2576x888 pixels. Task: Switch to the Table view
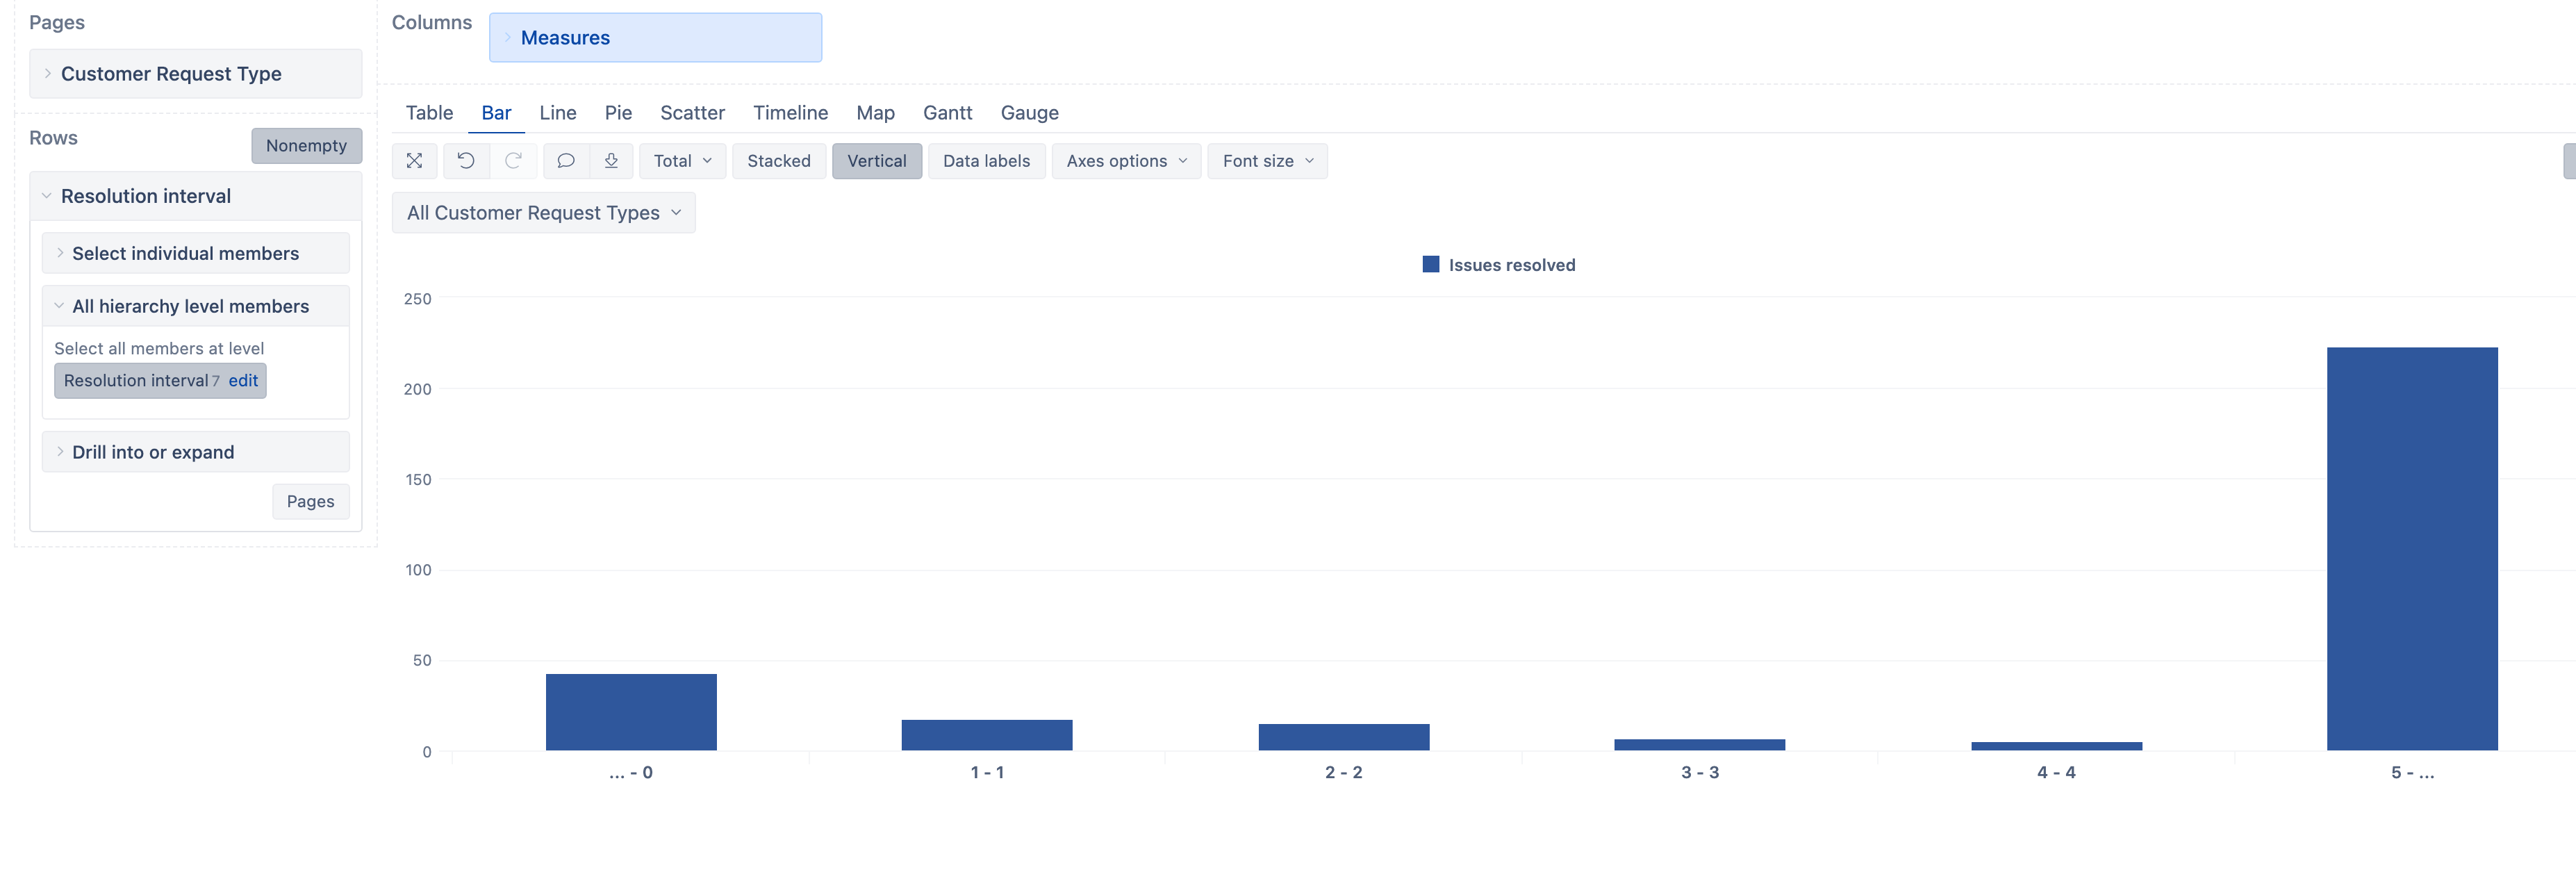point(429,113)
